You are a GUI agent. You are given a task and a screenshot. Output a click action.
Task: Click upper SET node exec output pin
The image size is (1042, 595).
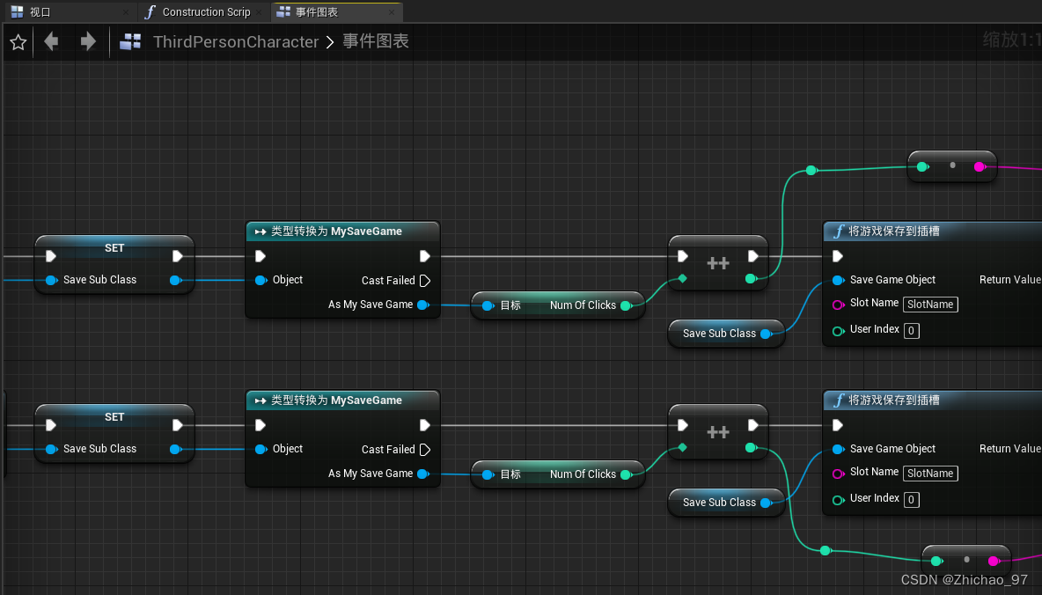[177, 256]
